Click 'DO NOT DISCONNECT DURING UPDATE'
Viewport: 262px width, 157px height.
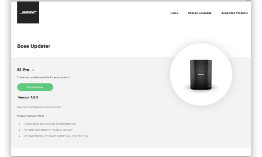[48, 130]
